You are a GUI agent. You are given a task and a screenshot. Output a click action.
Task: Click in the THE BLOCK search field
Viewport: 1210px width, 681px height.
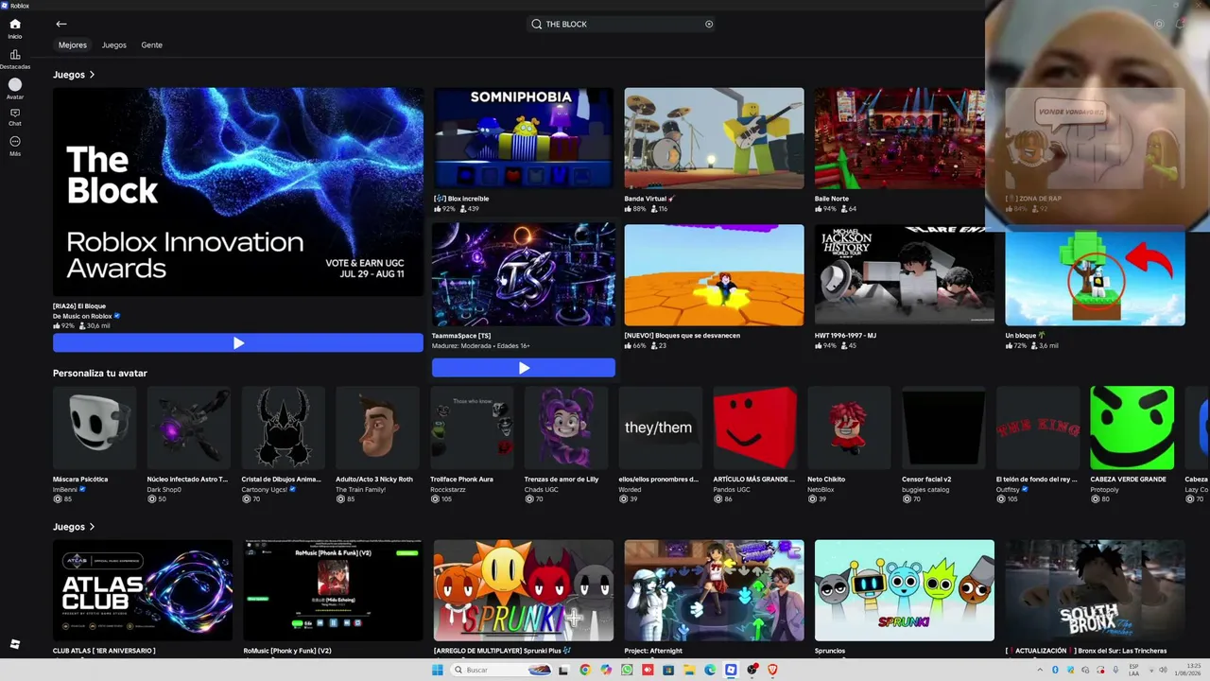point(621,24)
